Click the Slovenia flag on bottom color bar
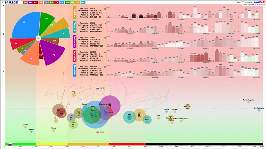 [x=10, y=144]
